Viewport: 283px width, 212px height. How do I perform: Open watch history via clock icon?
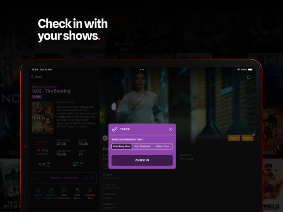[92, 178]
